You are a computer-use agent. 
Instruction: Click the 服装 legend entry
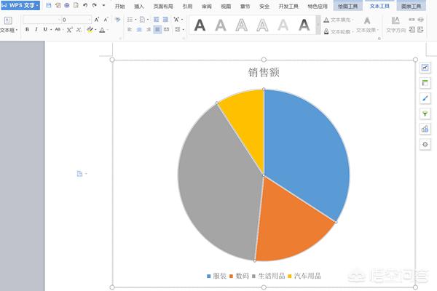(217, 276)
